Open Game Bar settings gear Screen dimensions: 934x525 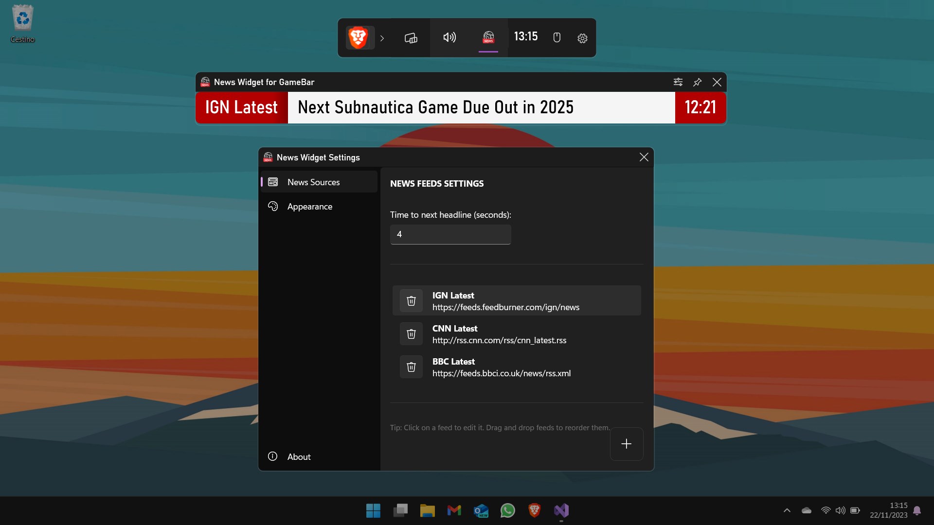coord(582,38)
